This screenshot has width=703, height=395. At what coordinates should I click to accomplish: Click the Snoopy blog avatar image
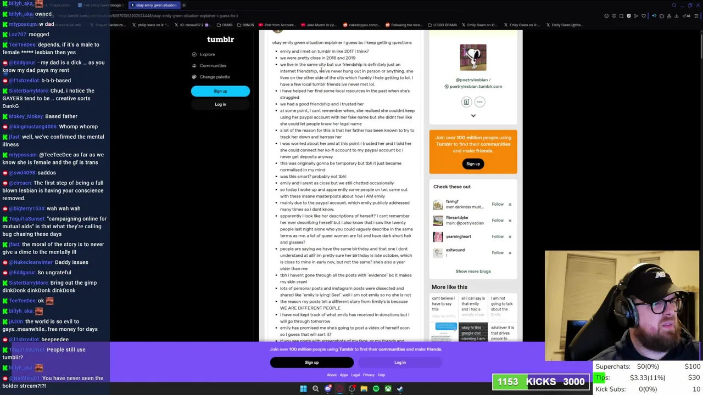[x=473, y=58]
